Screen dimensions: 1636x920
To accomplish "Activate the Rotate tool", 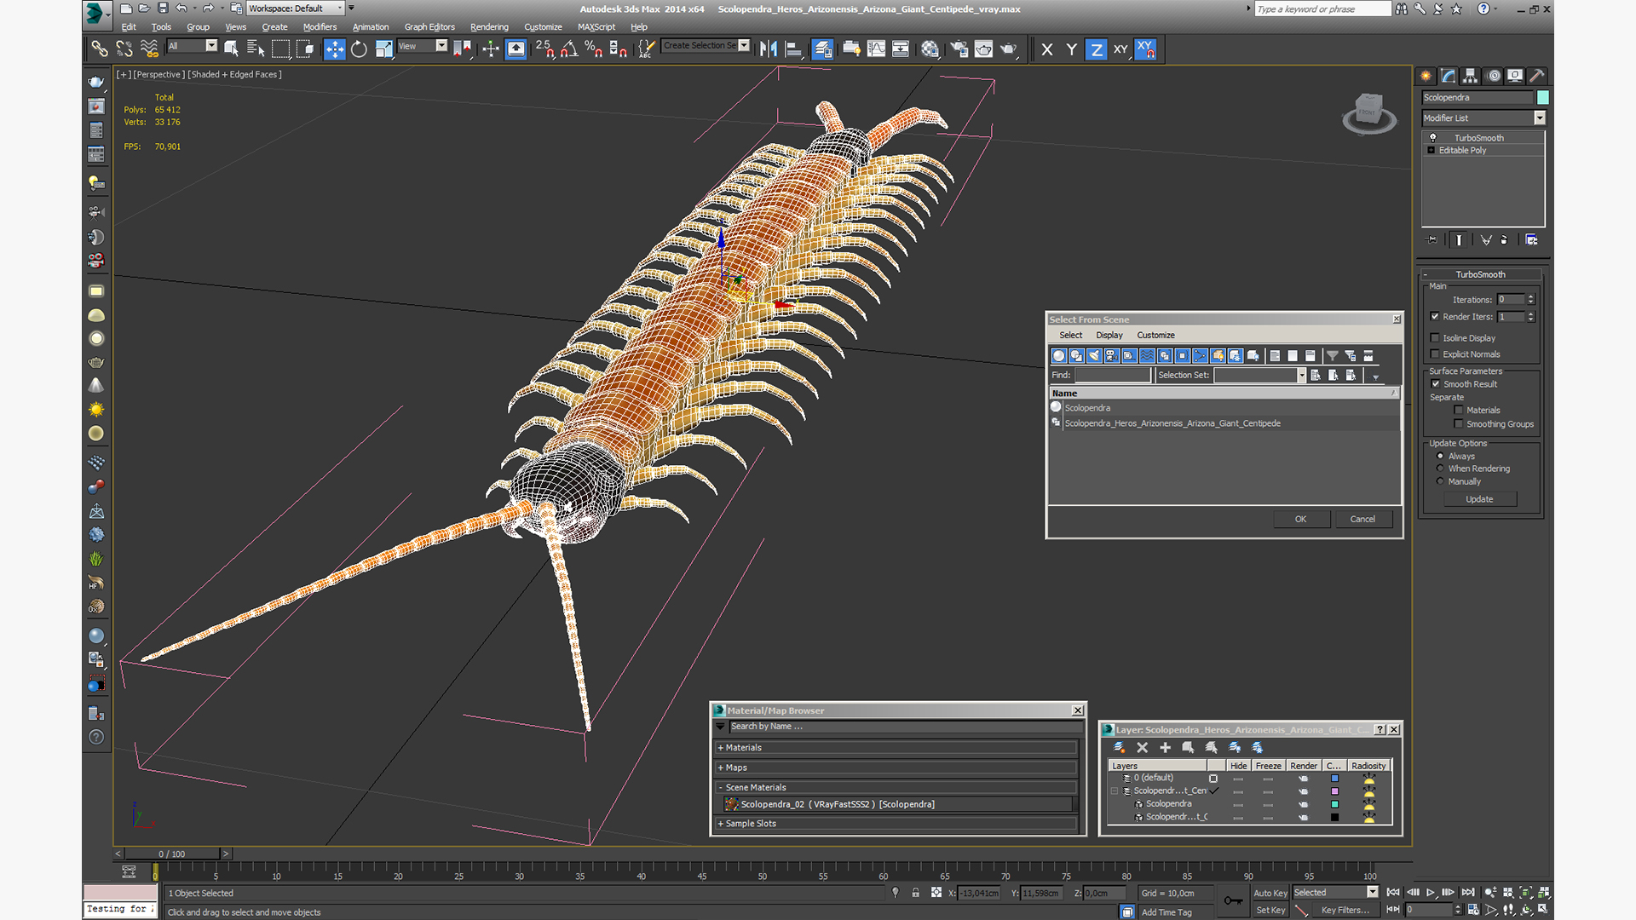I will (359, 49).
